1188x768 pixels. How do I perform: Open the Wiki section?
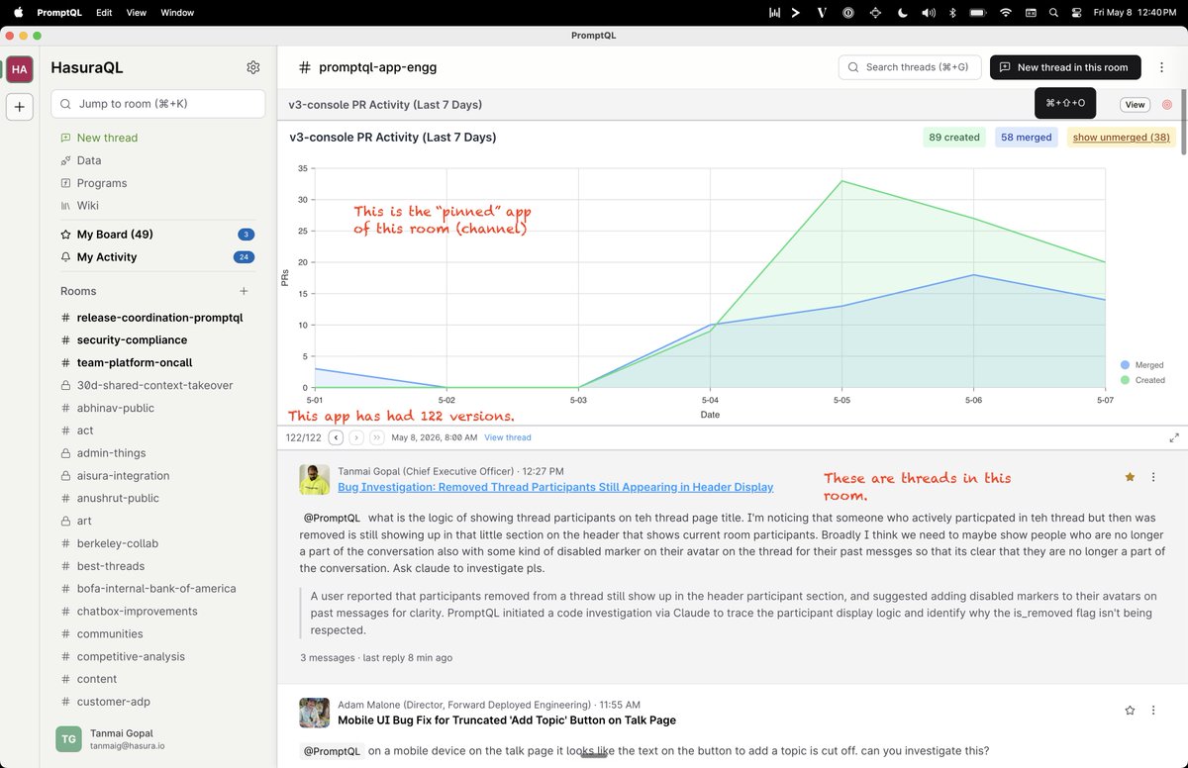click(88, 206)
